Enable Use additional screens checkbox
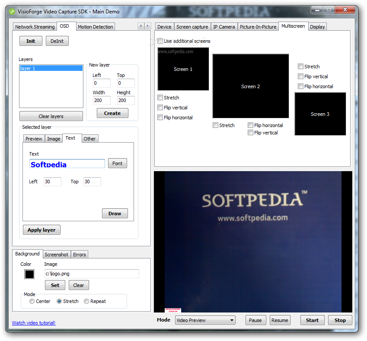 click(x=160, y=41)
